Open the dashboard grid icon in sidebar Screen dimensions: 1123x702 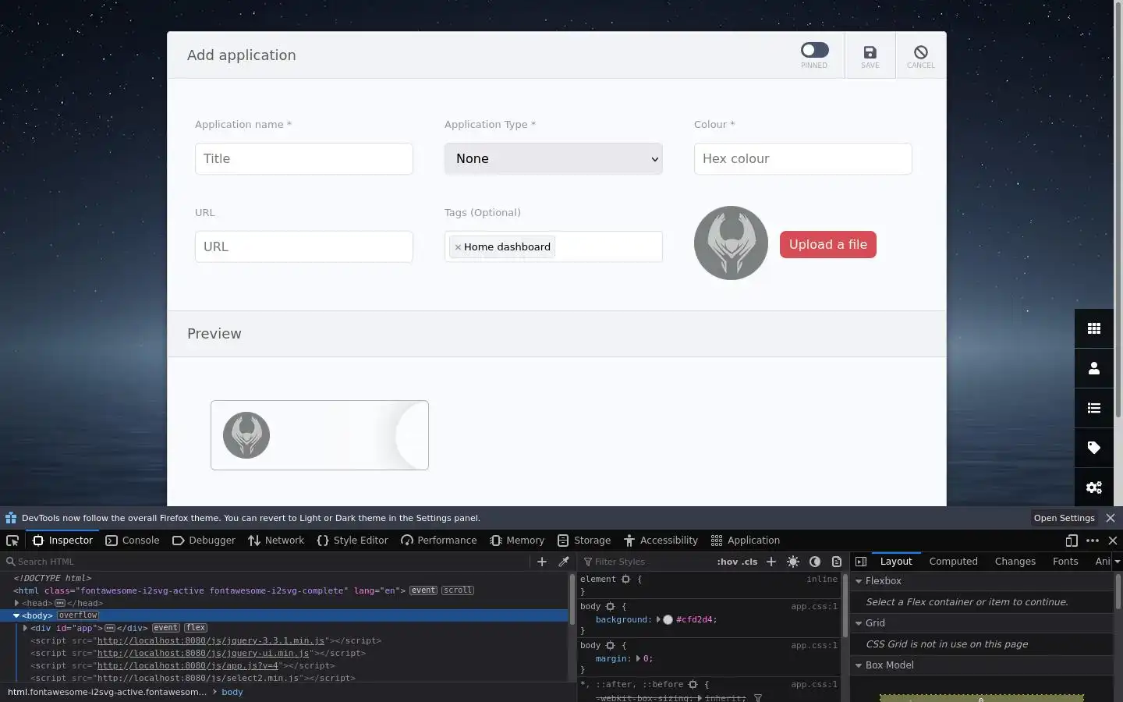point(1094,328)
